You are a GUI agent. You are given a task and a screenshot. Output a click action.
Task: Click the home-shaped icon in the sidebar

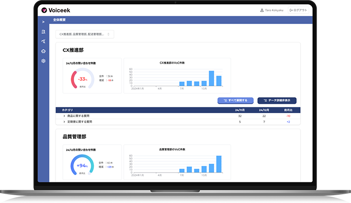pyautogui.click(x=43, y=51)
